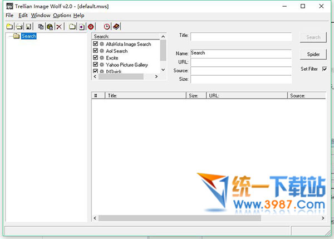Click the Aol Search label text
Image resolution: width=334 pixels, height=239 pixels.
117,51
